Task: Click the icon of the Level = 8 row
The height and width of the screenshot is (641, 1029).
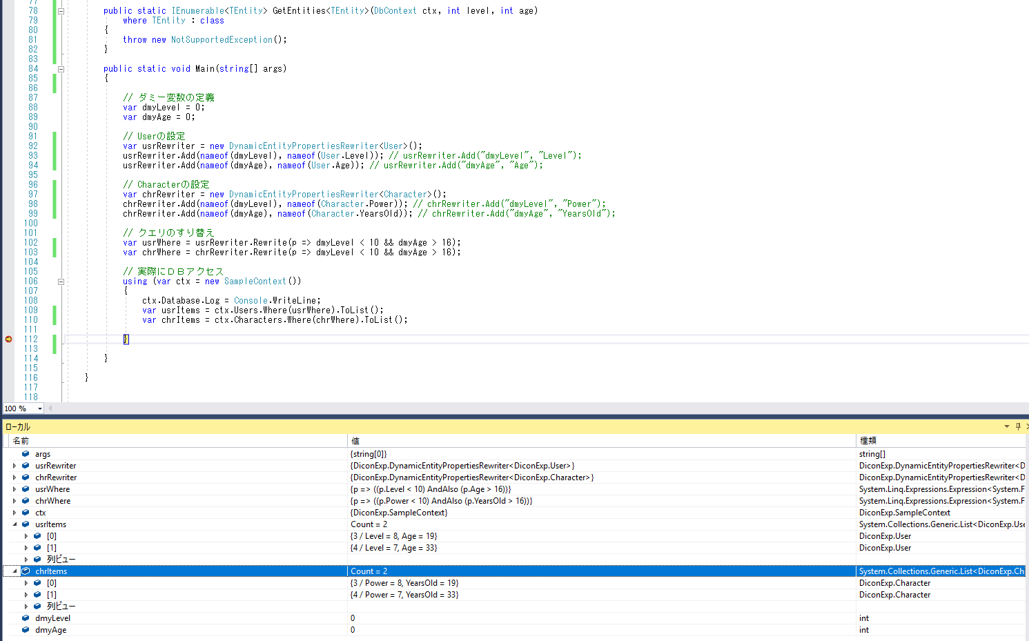Action: pos(37,536)
